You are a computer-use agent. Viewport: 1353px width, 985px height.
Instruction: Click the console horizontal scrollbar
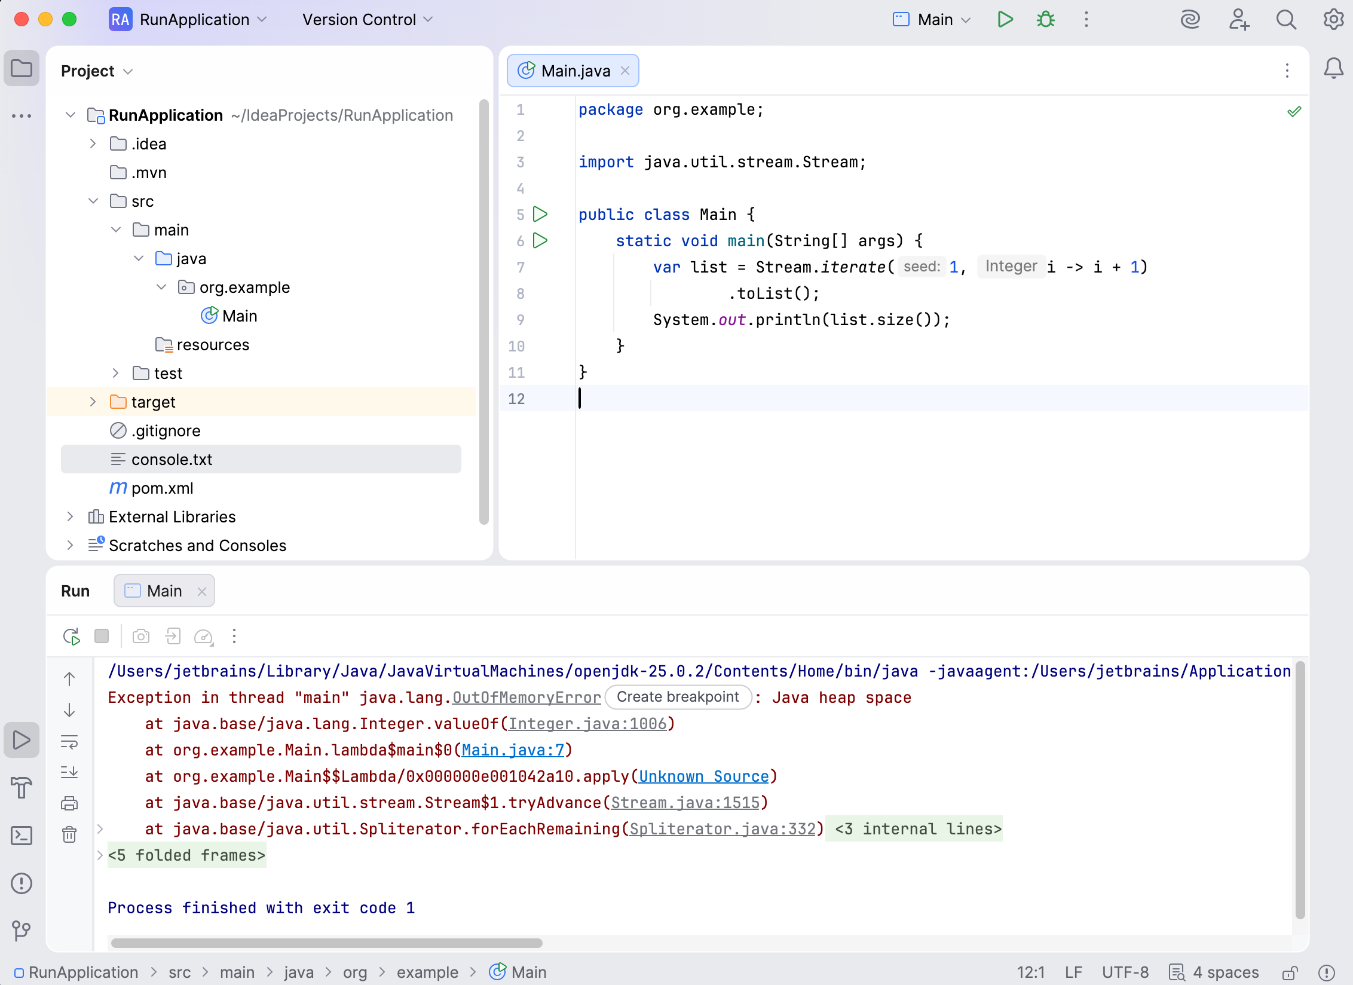point(326,943)
